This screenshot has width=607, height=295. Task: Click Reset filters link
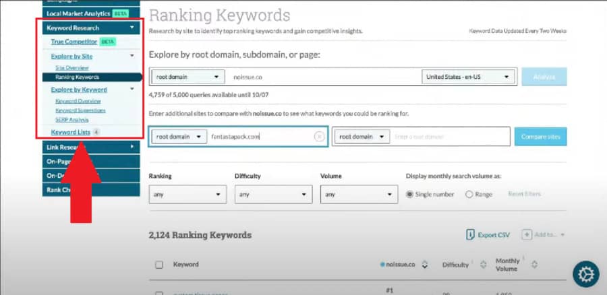click(524, 194)
